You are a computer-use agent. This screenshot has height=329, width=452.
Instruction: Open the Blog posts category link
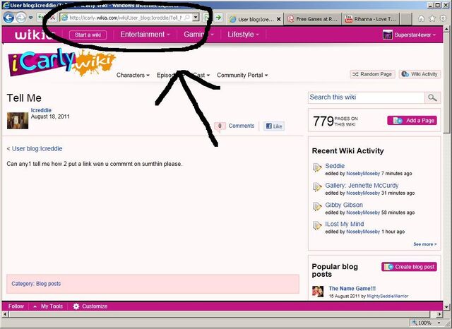click(x=49, y=284)
